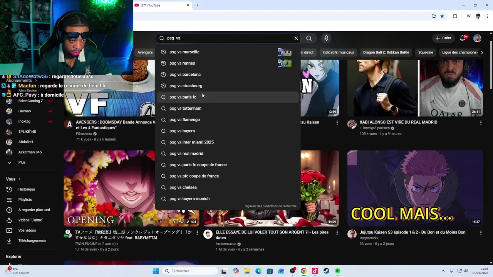Select the Avengers filter chip
The image size is (493, 277).
145,52
